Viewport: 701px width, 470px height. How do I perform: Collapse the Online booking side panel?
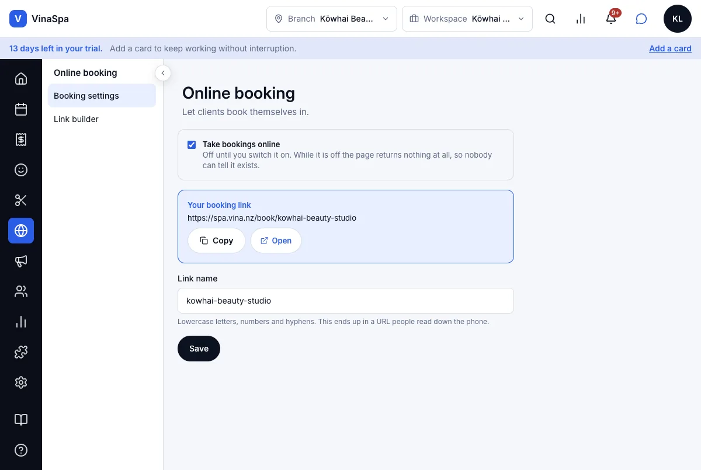click(x=163, y=73)
